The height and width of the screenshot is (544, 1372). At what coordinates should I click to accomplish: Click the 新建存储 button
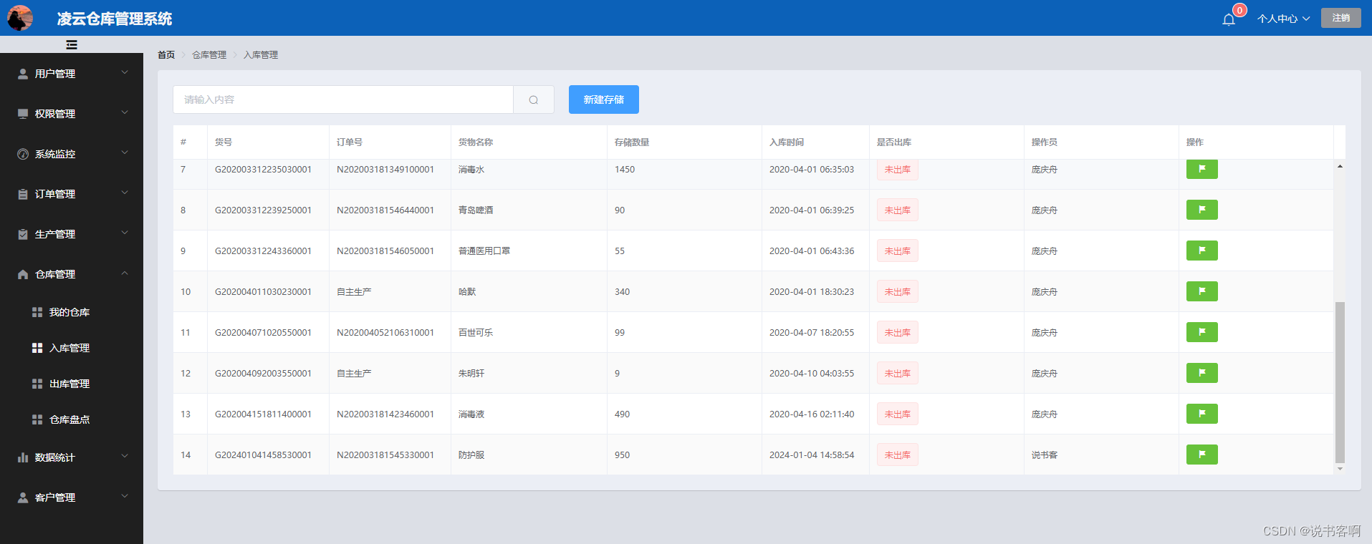pyautogui.click(x=603, y=99)
